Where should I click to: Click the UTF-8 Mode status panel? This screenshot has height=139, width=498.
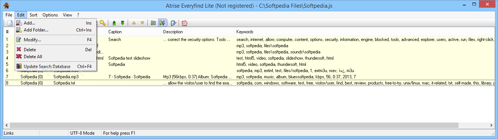pyautogui.click(x=85, y=133)
